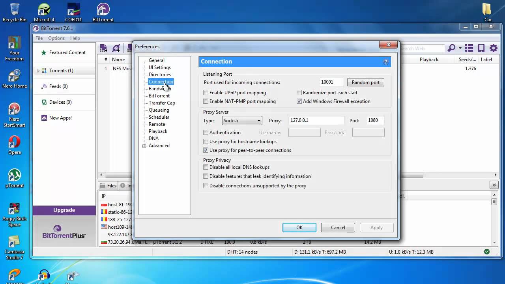Screen dimensions: 505x284
Task: Select Queueing in preferences tree
Action: [x=159, y=110]
